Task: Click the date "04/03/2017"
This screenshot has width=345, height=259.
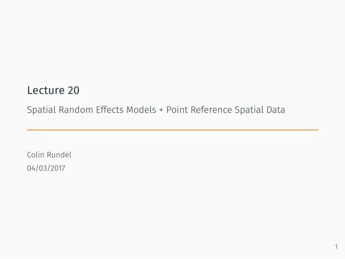Action: tap(46, 168)
